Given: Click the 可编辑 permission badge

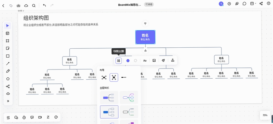Looking at the screenshot, I should [149, 5].
